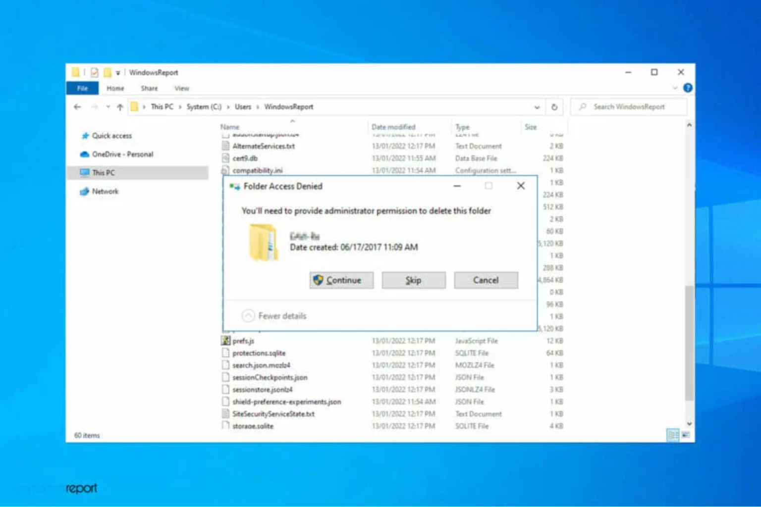Collapse dialog details via Fewer details chevron
Image resolution: width=761 pixels, height=507 pixels.
point(248,315)
